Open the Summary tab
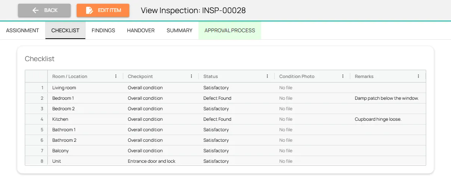Viewport: 451px width, 180px height. click(180, 30)
